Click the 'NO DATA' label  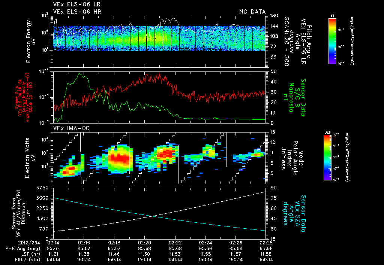[x=252, y=12]
